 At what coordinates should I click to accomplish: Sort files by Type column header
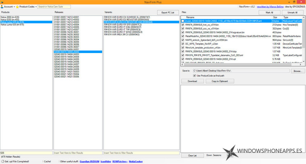click(x=292, y=17)
